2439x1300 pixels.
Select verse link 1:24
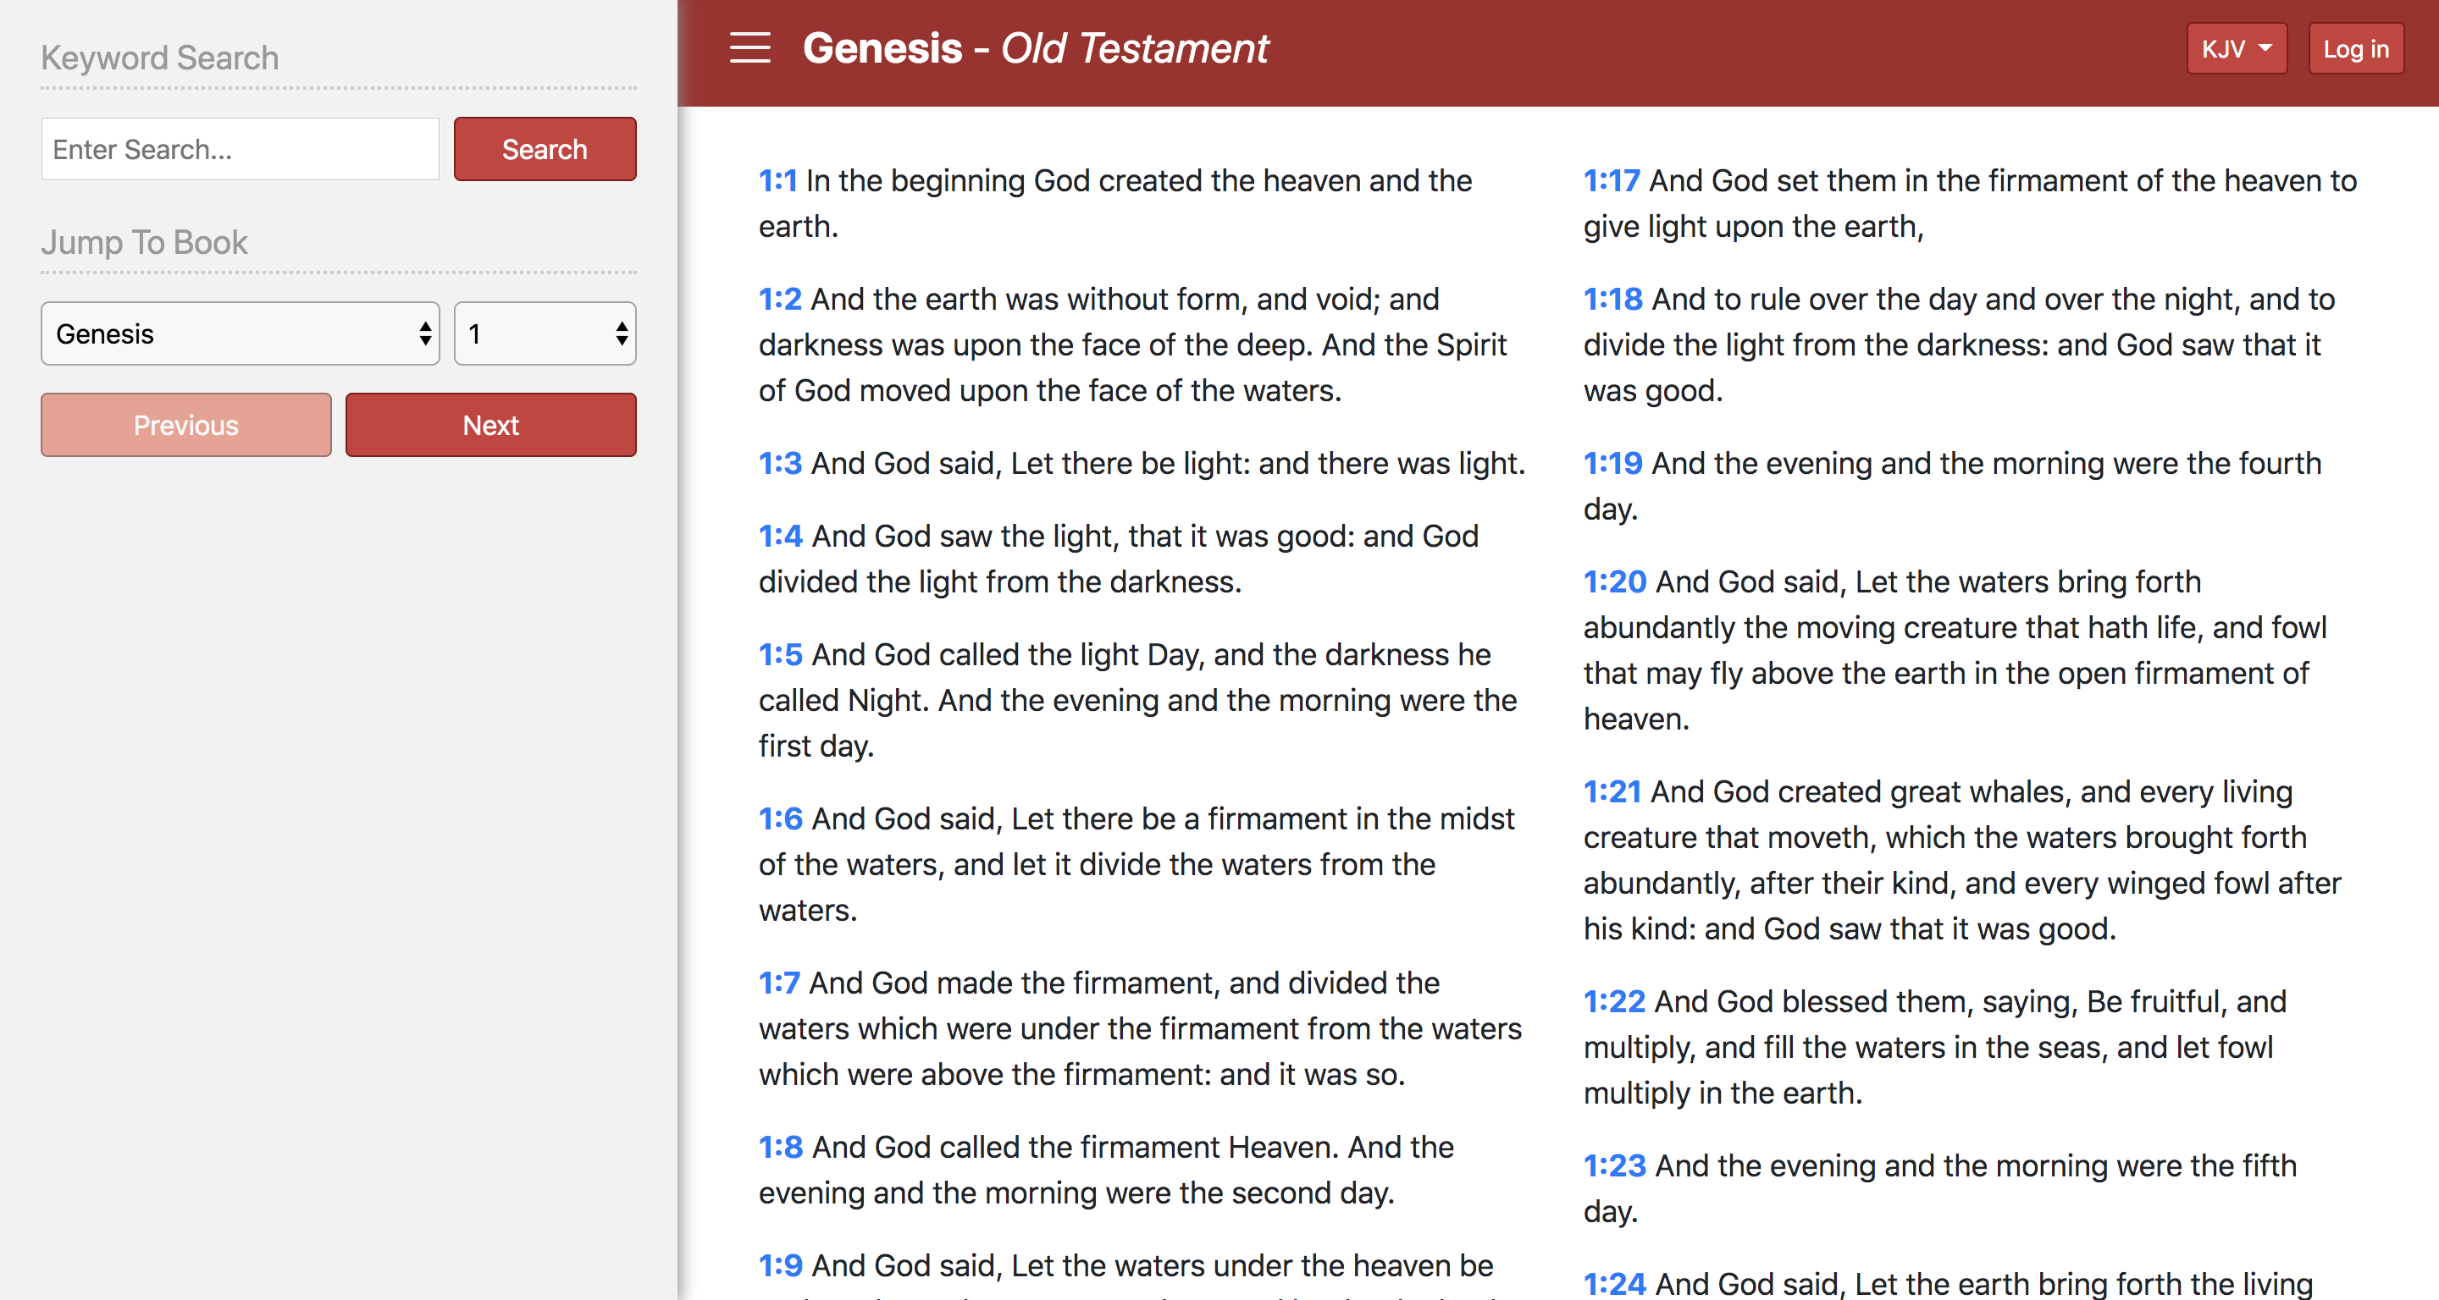1614,1285
